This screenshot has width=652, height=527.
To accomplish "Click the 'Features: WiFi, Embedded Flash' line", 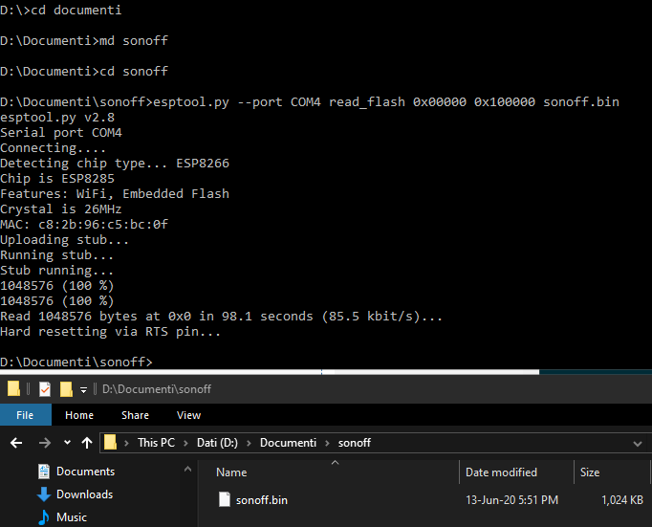I will pos(115,194).
